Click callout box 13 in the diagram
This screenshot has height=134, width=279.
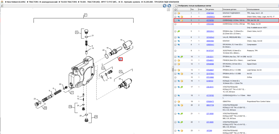pos(71,106)
